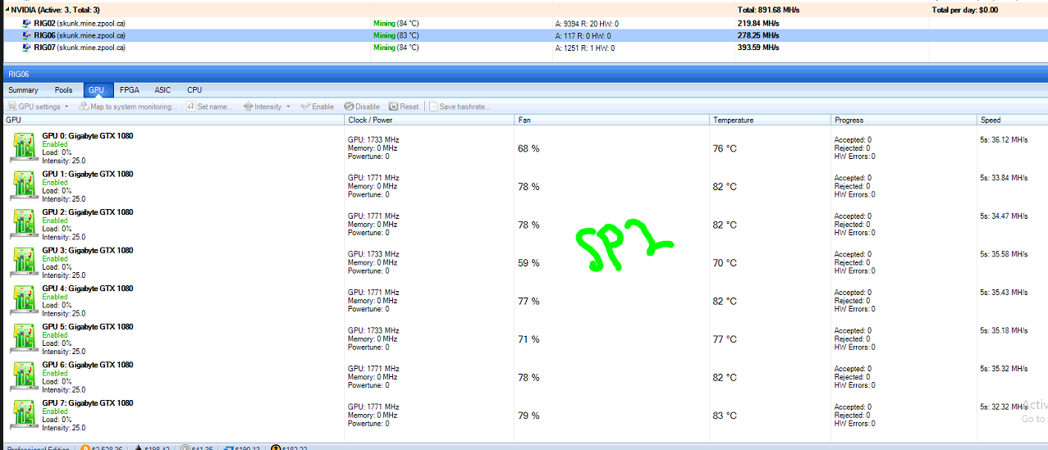Click the GPU 0: Gigabyte GTX 1080 label
Viewport: 1048px width, 450px height.
[x=88, y=135]
